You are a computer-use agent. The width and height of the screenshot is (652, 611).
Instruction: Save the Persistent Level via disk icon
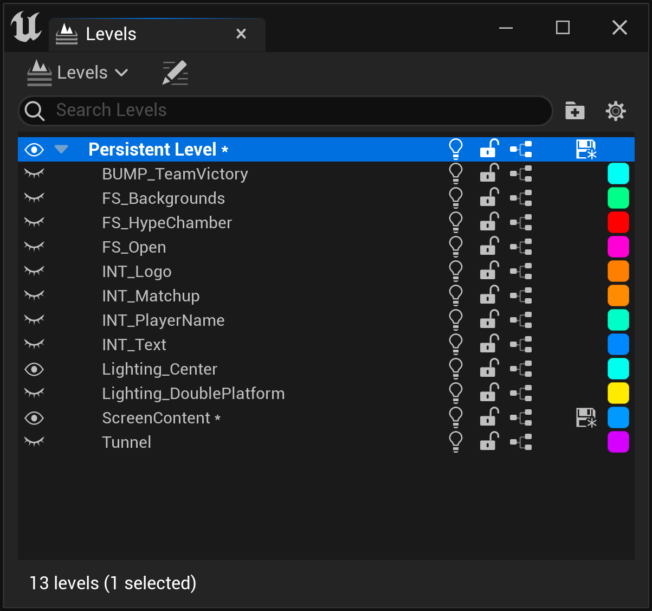[586, 150]
